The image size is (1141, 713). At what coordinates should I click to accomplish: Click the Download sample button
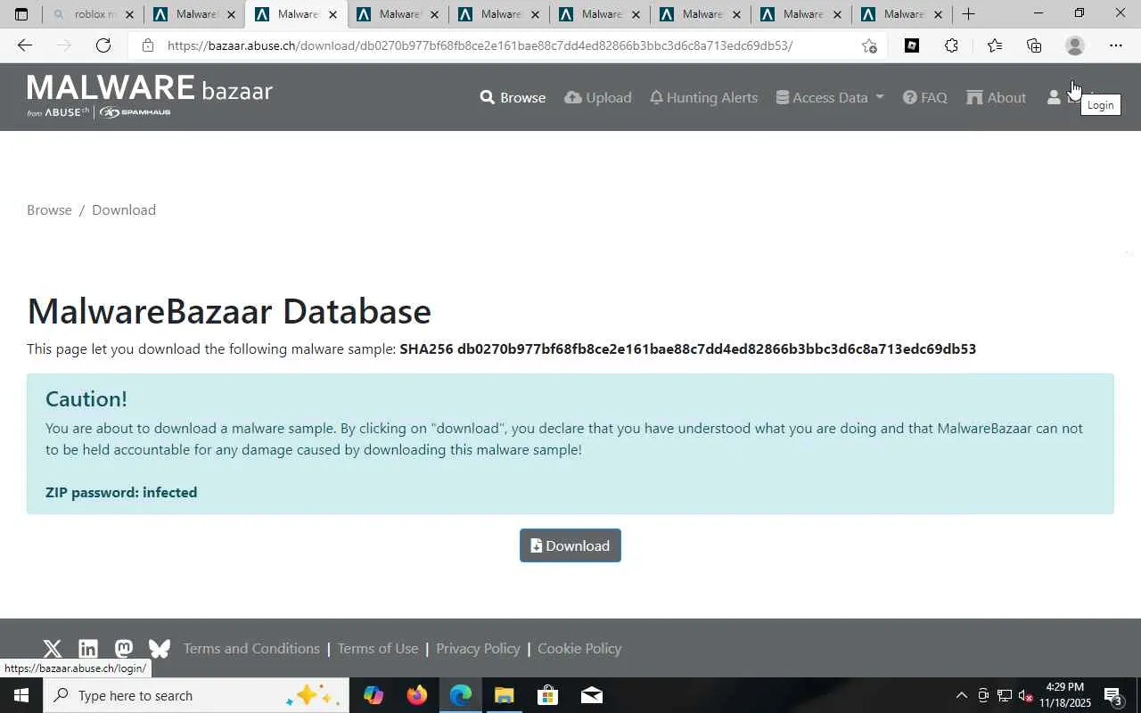(x=570, y=545)
